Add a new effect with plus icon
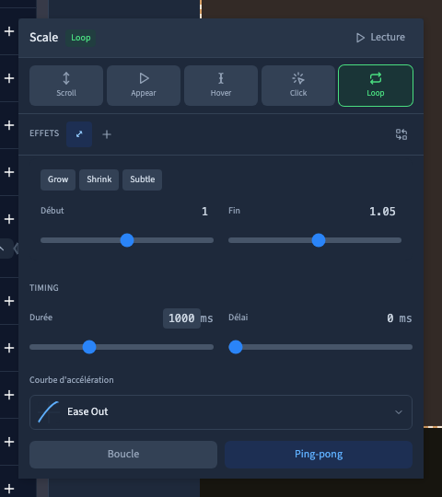This screenshot has width=442, height=497. point(107,134)
